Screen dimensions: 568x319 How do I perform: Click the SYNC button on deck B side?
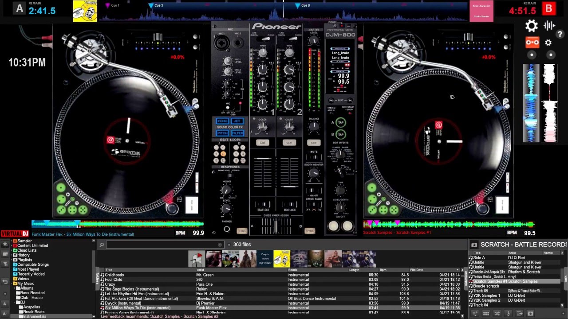click(310, 231)
